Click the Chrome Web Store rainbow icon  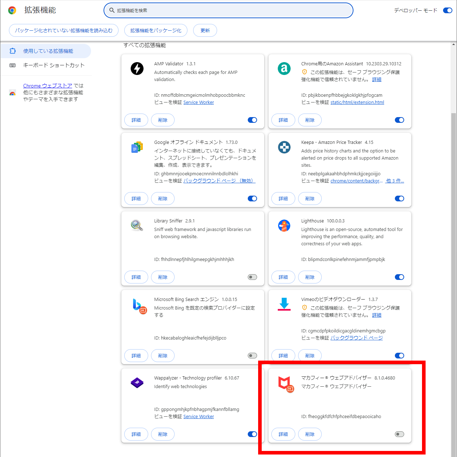coord(12,93)
